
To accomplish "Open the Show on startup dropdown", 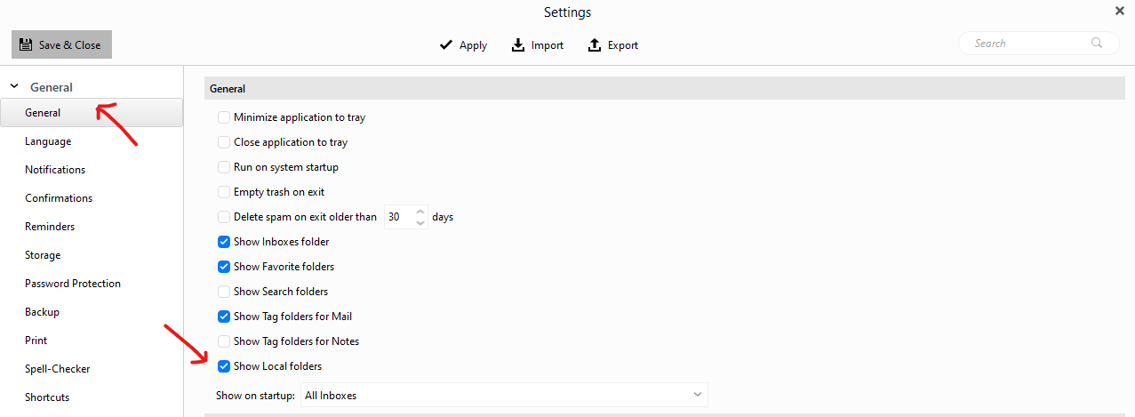I will (x=504, y=395).
